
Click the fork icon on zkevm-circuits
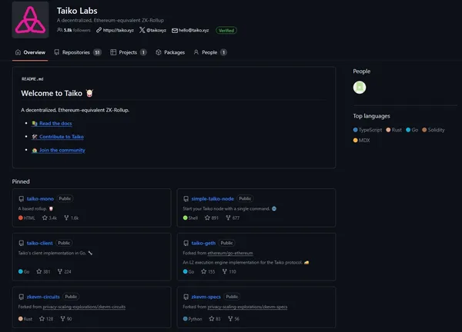[x=62, y=318]
